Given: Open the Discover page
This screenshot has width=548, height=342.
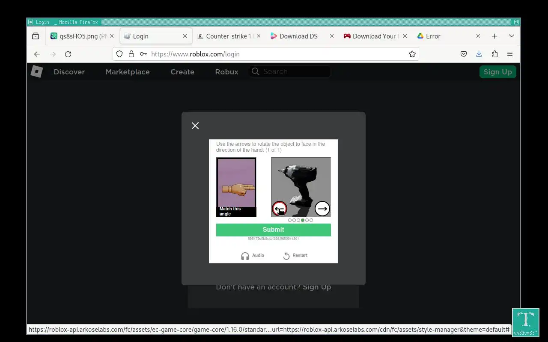Looking at the screenshot, I should (x=69, y=72).
